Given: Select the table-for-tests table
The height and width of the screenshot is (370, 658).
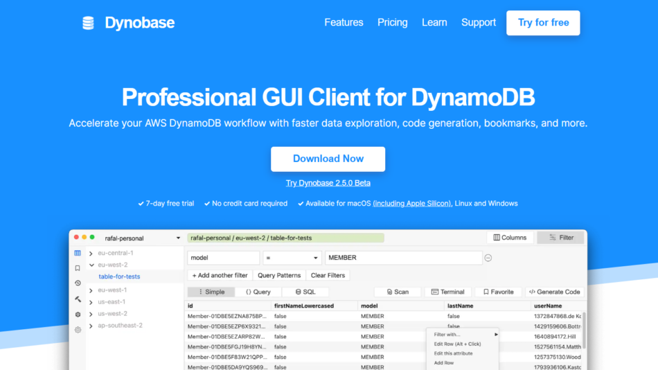Looking at the screenshot, I should point(119,276).
